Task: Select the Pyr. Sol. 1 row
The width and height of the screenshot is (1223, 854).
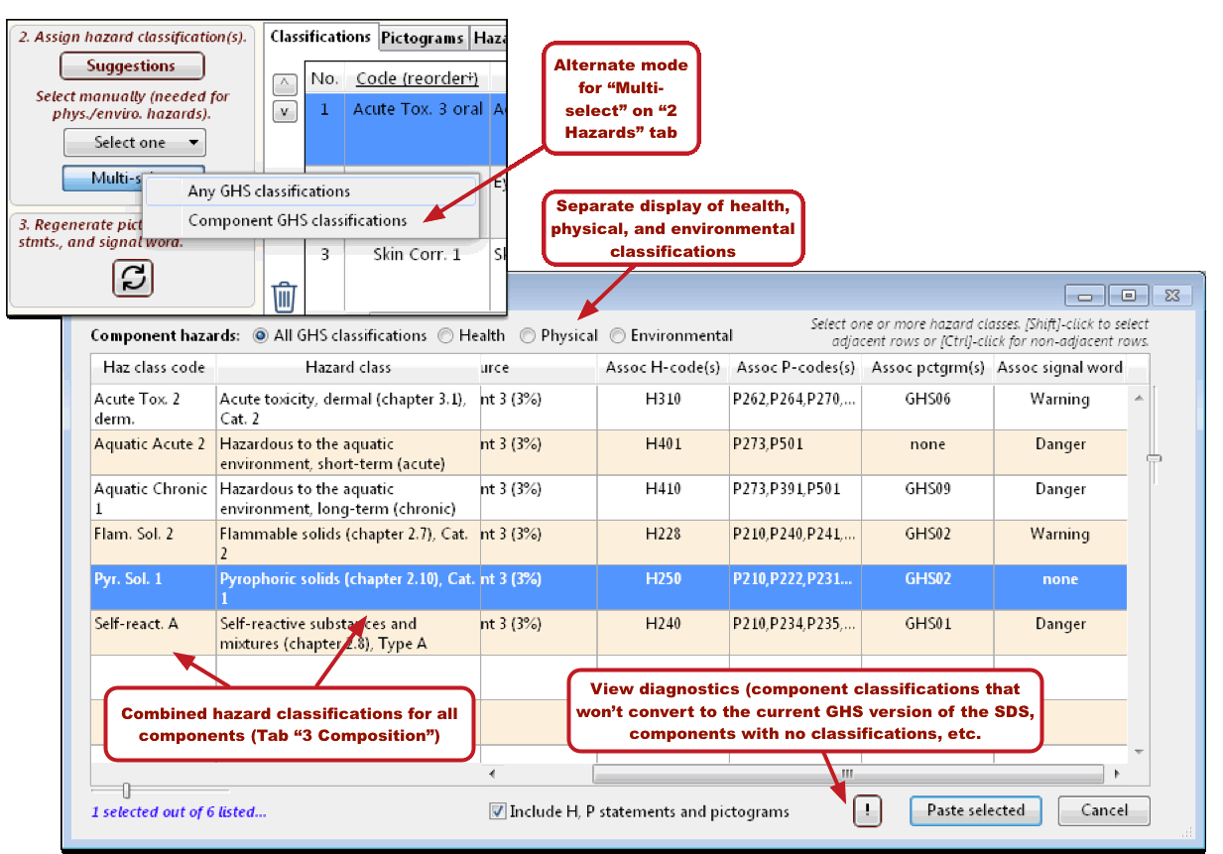Action: [x=609, y=587]
